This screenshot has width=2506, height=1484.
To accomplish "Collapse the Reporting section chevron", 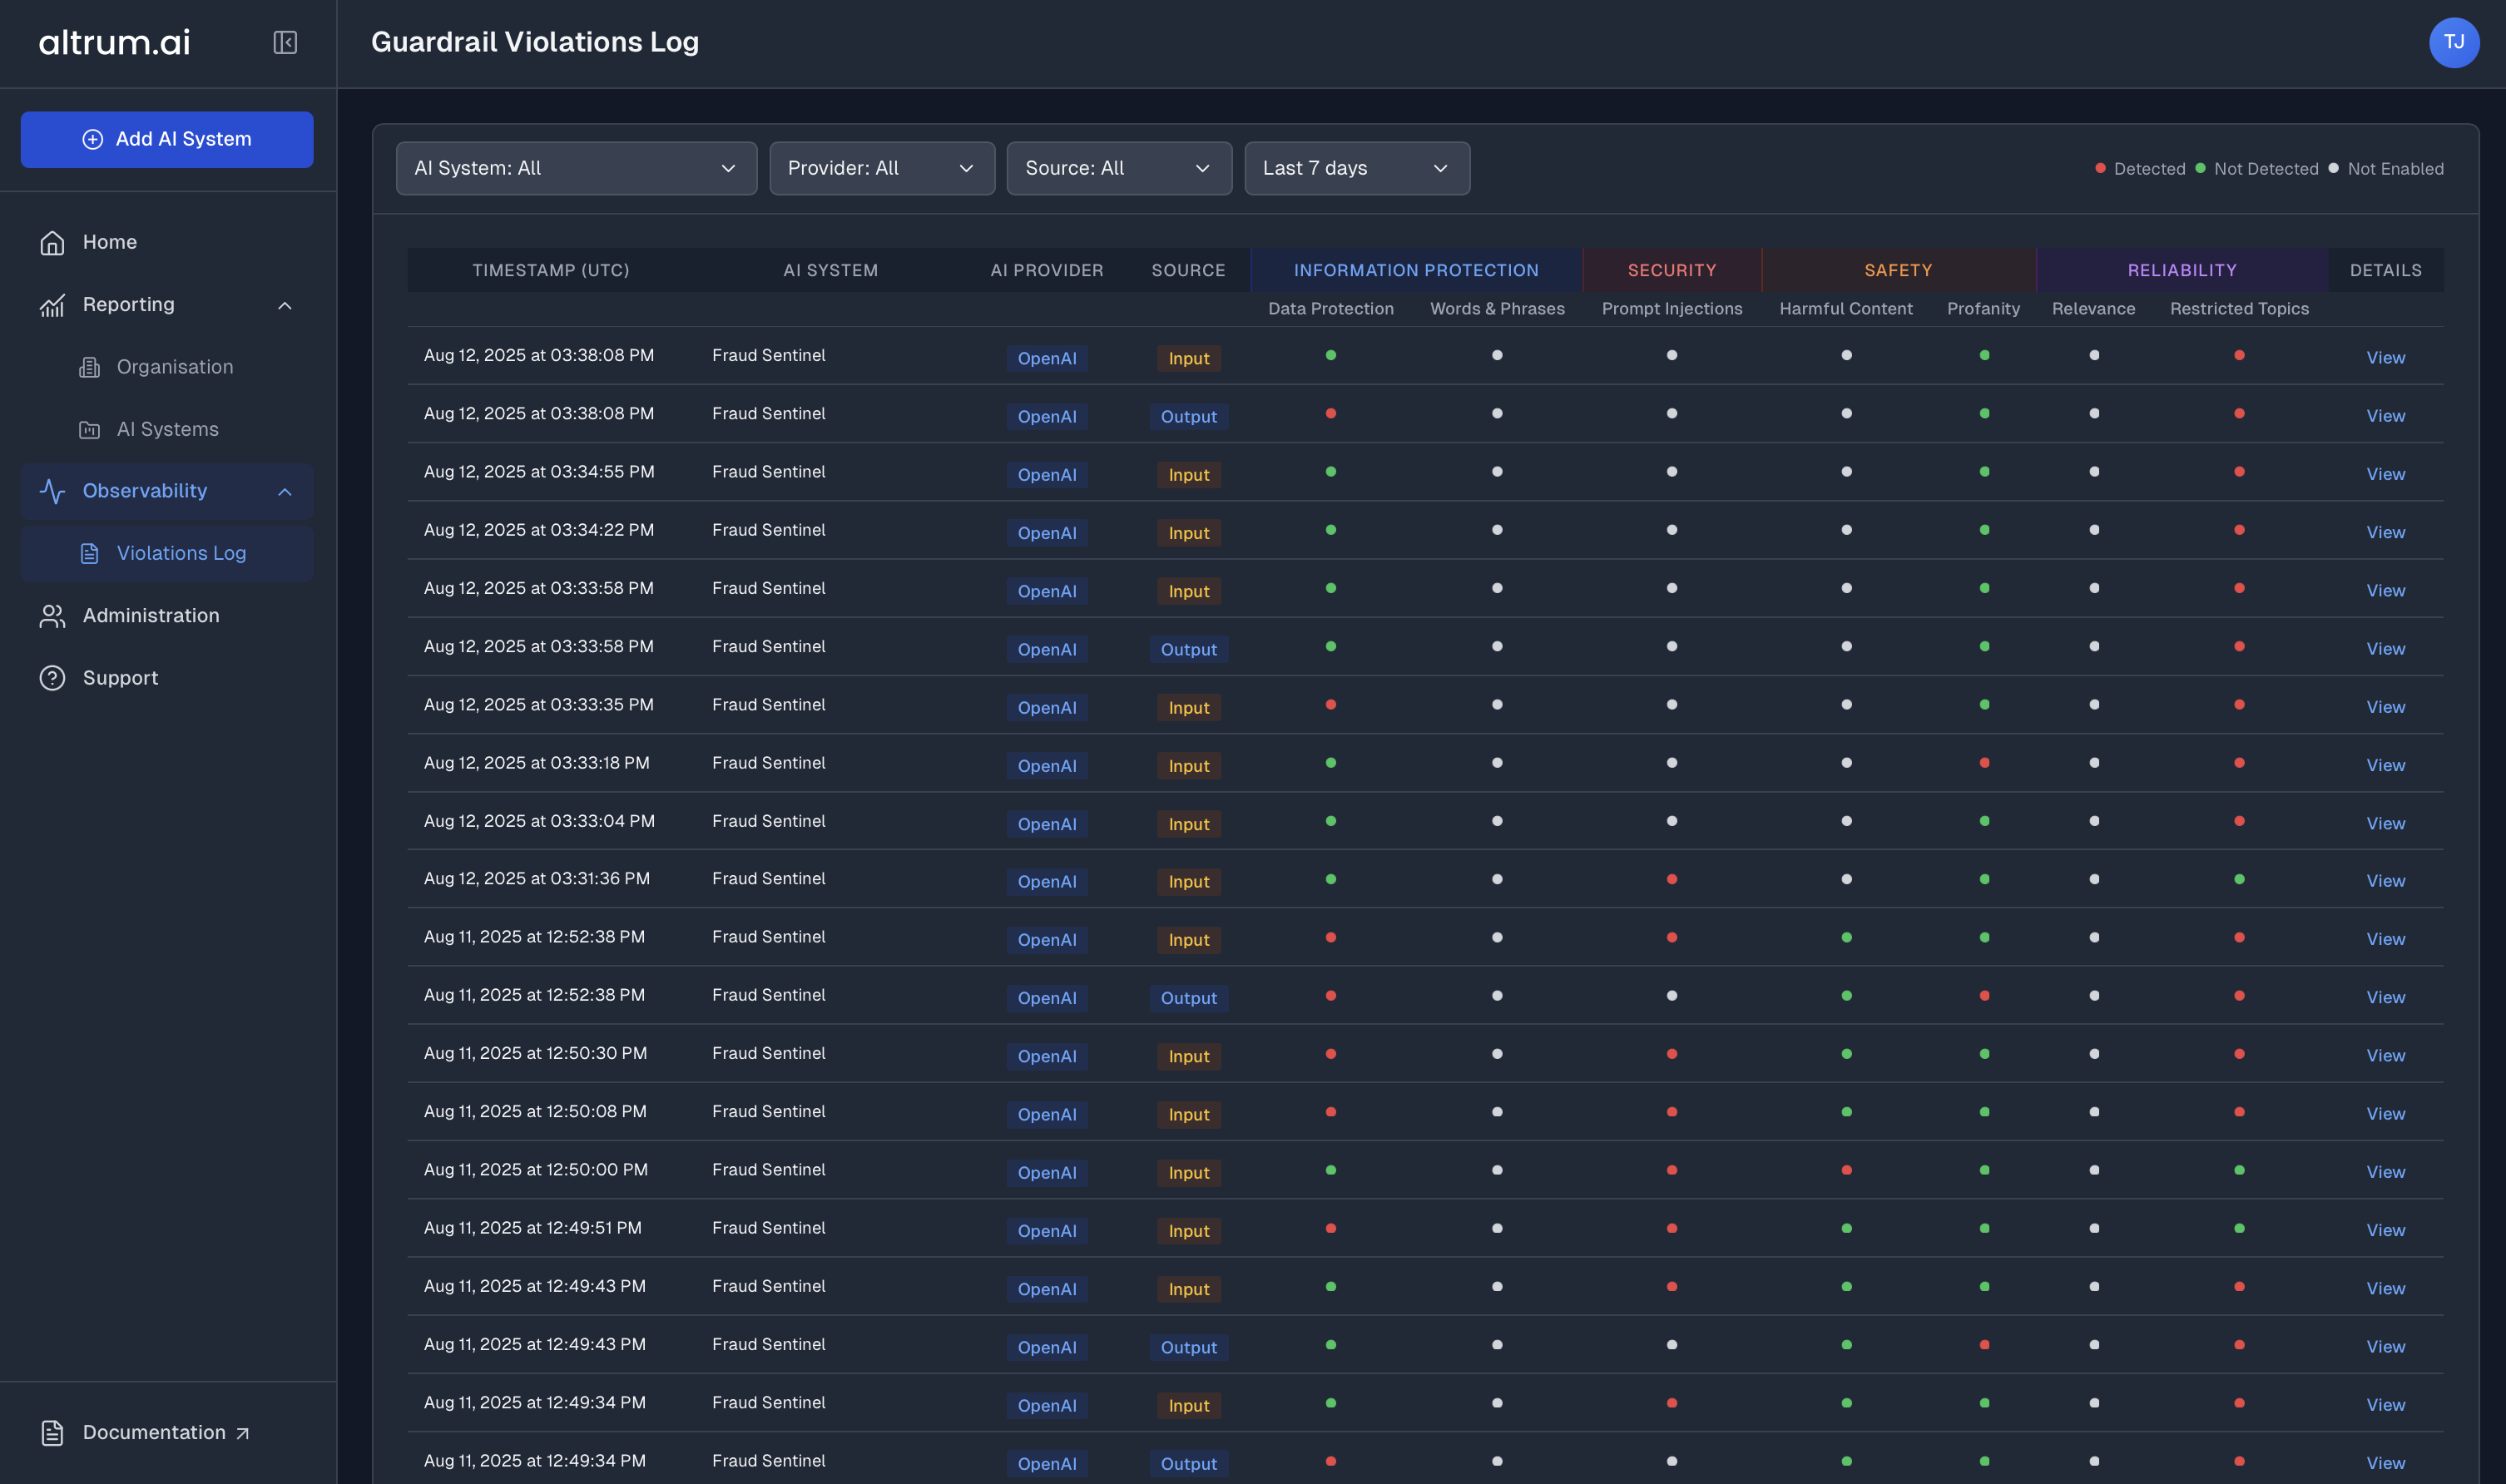I will (285, 305).
